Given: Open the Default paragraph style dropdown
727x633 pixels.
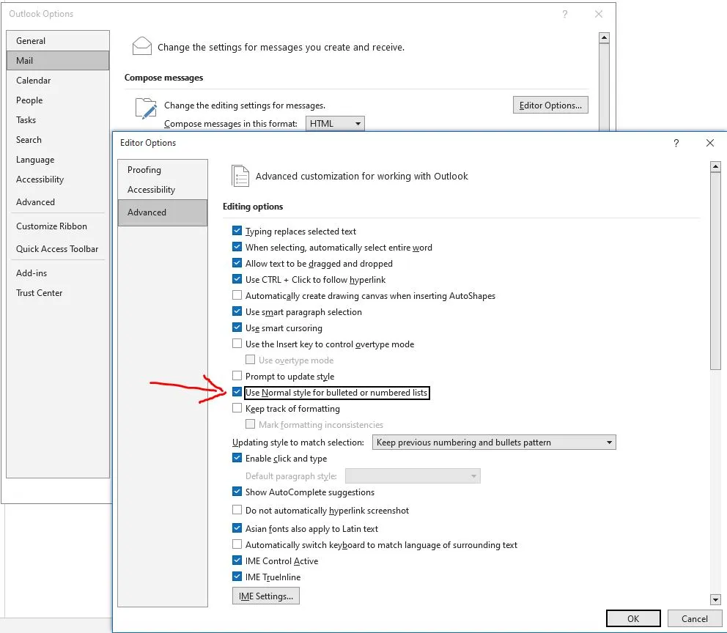Looking at the screenshot, I should coord(474,475).
